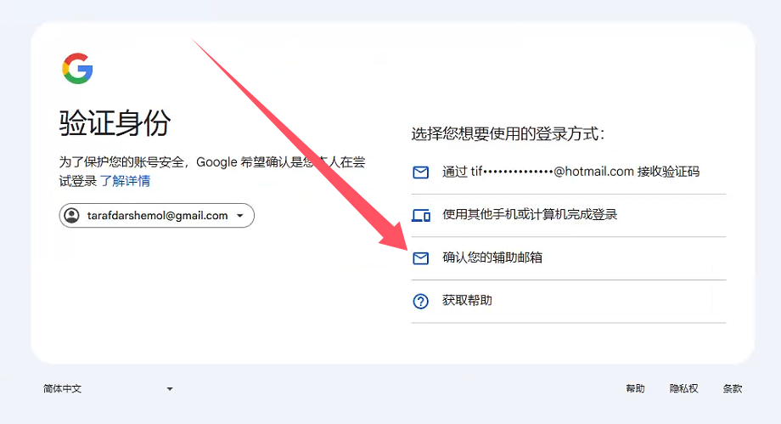Select 使用其他手机或计算机完成登录 option

(530, 215)
